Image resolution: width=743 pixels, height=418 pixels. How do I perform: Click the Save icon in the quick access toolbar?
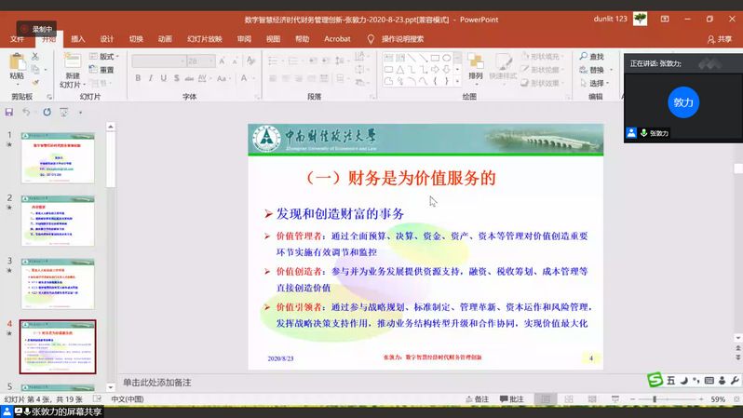(9, 112)
